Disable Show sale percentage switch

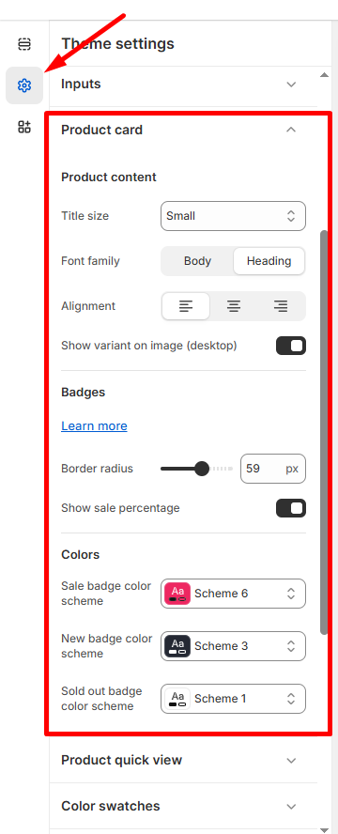coord(291,508)
